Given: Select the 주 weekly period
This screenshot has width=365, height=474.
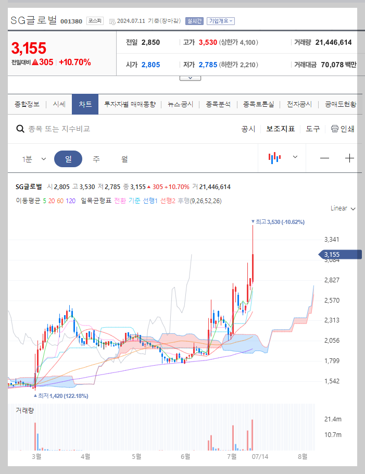Looking at the screenshot, I should (x=96, y=159).
